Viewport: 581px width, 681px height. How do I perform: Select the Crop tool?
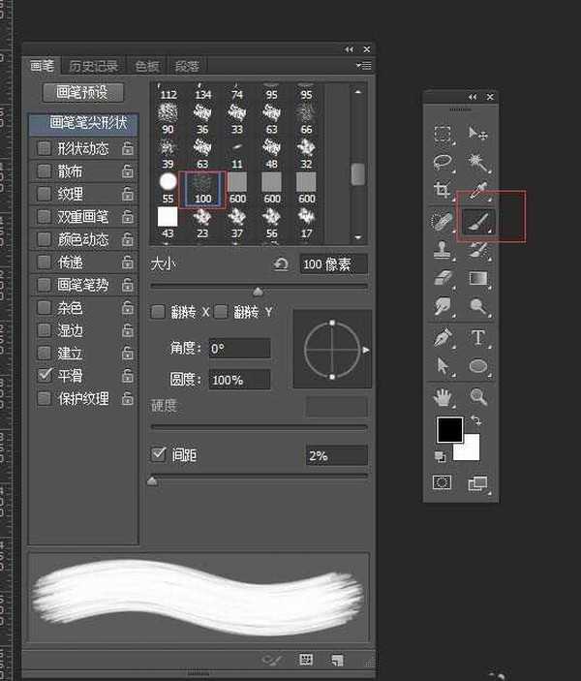[443, 190]
